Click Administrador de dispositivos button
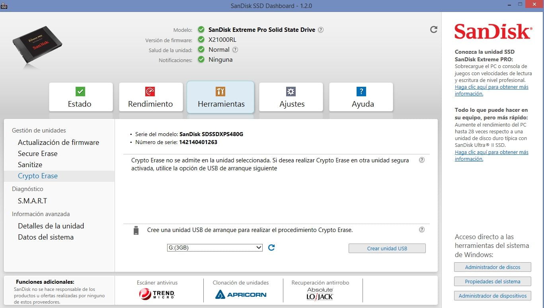 pos(493,296)
